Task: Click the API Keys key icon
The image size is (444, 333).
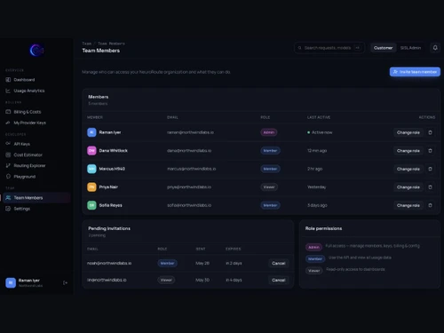Action: [8, 144]
